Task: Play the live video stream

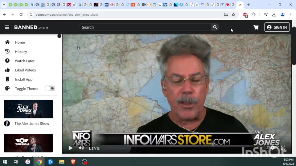Action: pos(70,148)
